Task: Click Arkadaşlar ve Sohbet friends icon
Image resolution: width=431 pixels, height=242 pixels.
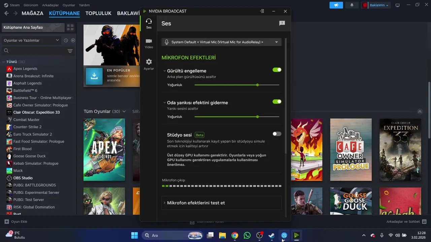Action: [424, 221]
